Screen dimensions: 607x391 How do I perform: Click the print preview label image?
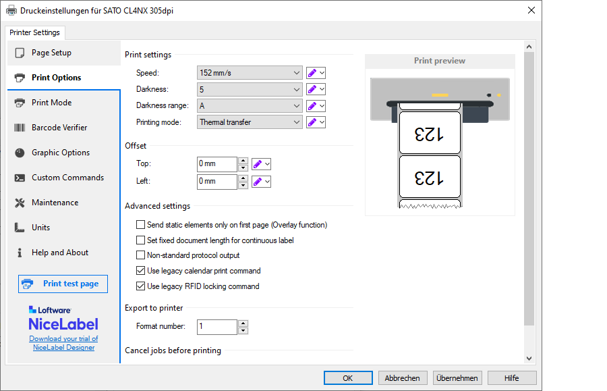tap(440, 143)
